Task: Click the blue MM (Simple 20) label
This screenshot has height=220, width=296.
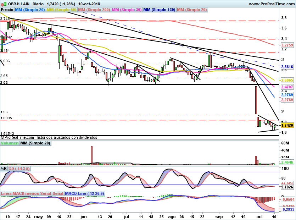Action: pyautogui.click(x=30, y=10)
